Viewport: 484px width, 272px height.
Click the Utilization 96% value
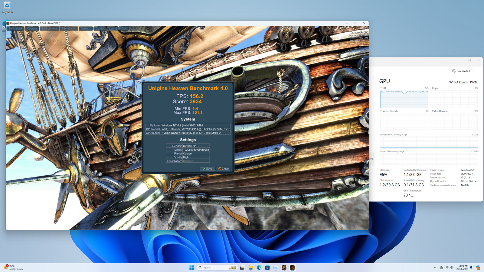click(383, 175)
